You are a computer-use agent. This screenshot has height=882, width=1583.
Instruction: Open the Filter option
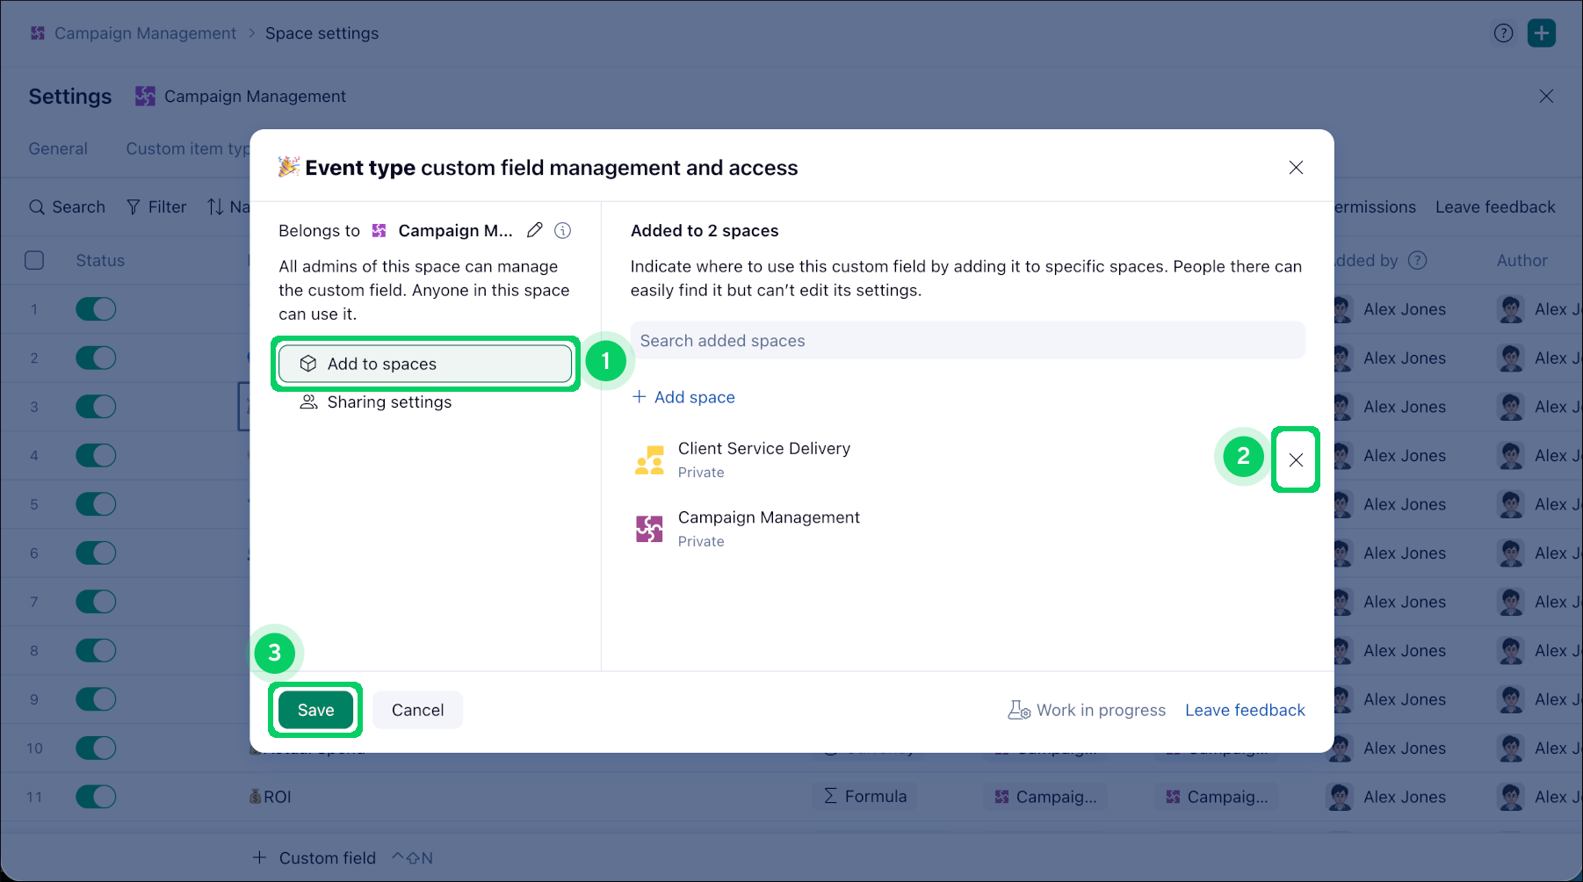(156, 207)
